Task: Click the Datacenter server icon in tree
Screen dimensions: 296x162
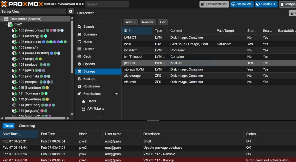Action: (x=6, y=19)
